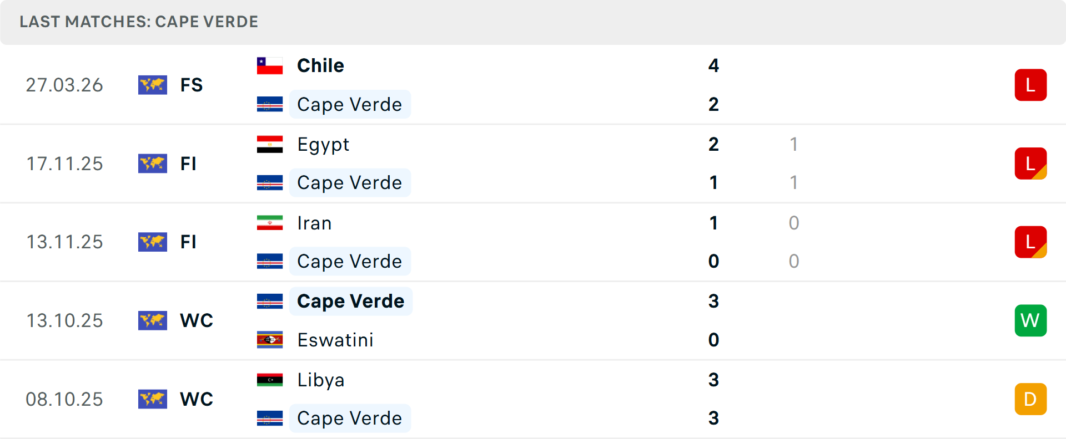
Task: Click the red L badge for Chile match
Action: pos(1030,85)
